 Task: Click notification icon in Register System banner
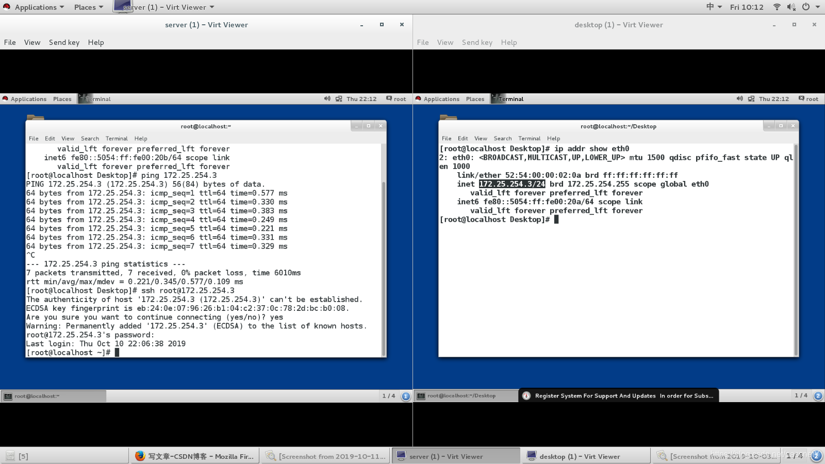pos(526,395)
